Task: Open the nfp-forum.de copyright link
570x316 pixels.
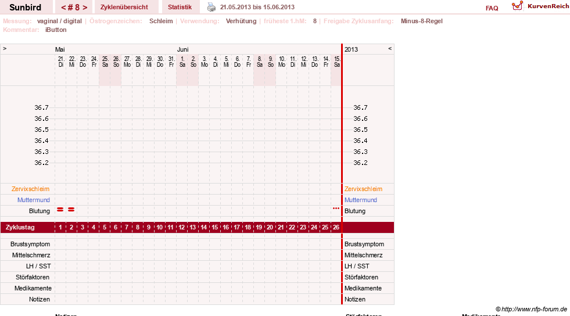Action: (x=531, y=309)
